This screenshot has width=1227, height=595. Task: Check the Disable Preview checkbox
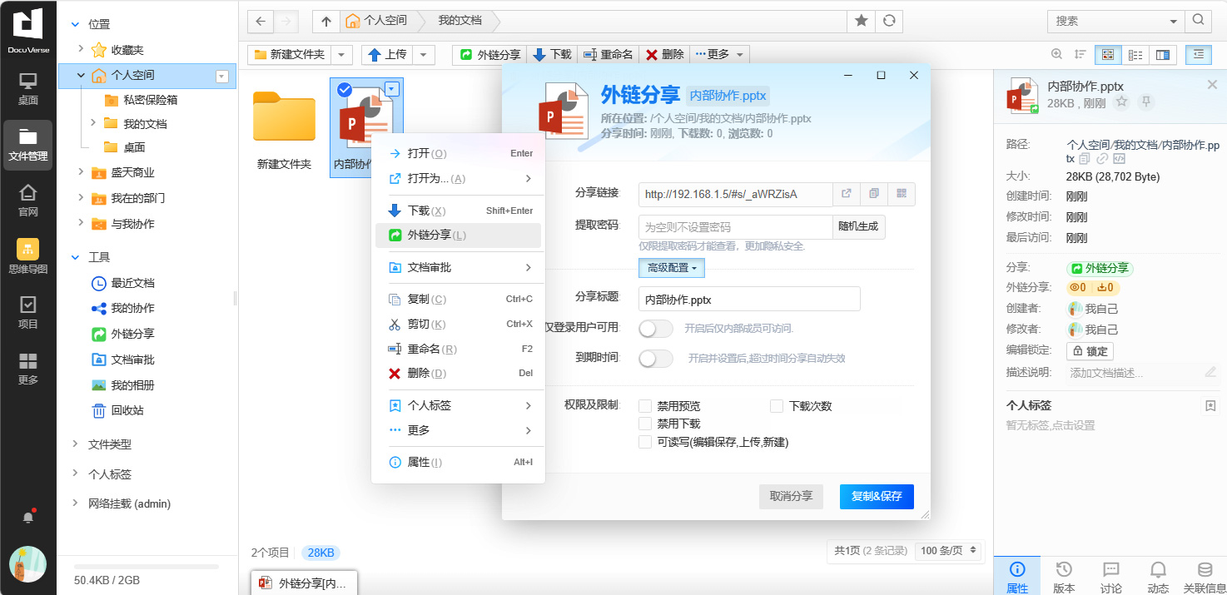[645, 406]
